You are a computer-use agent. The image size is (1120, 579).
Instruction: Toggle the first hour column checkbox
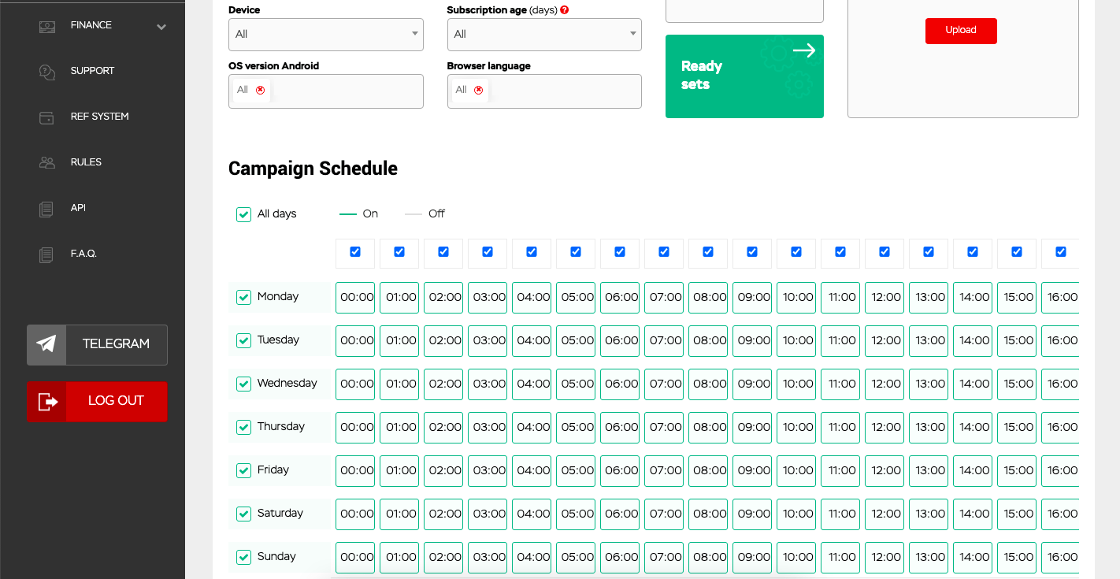coord(355,252)
